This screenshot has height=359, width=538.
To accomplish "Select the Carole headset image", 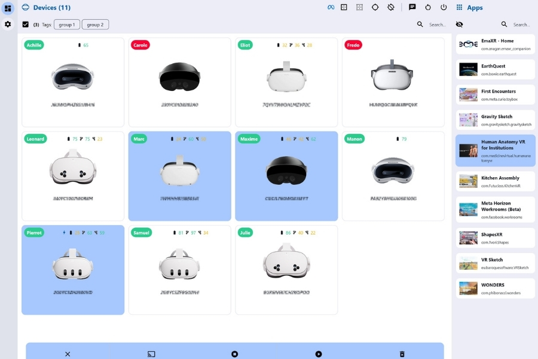I will (x=179, y=77).
